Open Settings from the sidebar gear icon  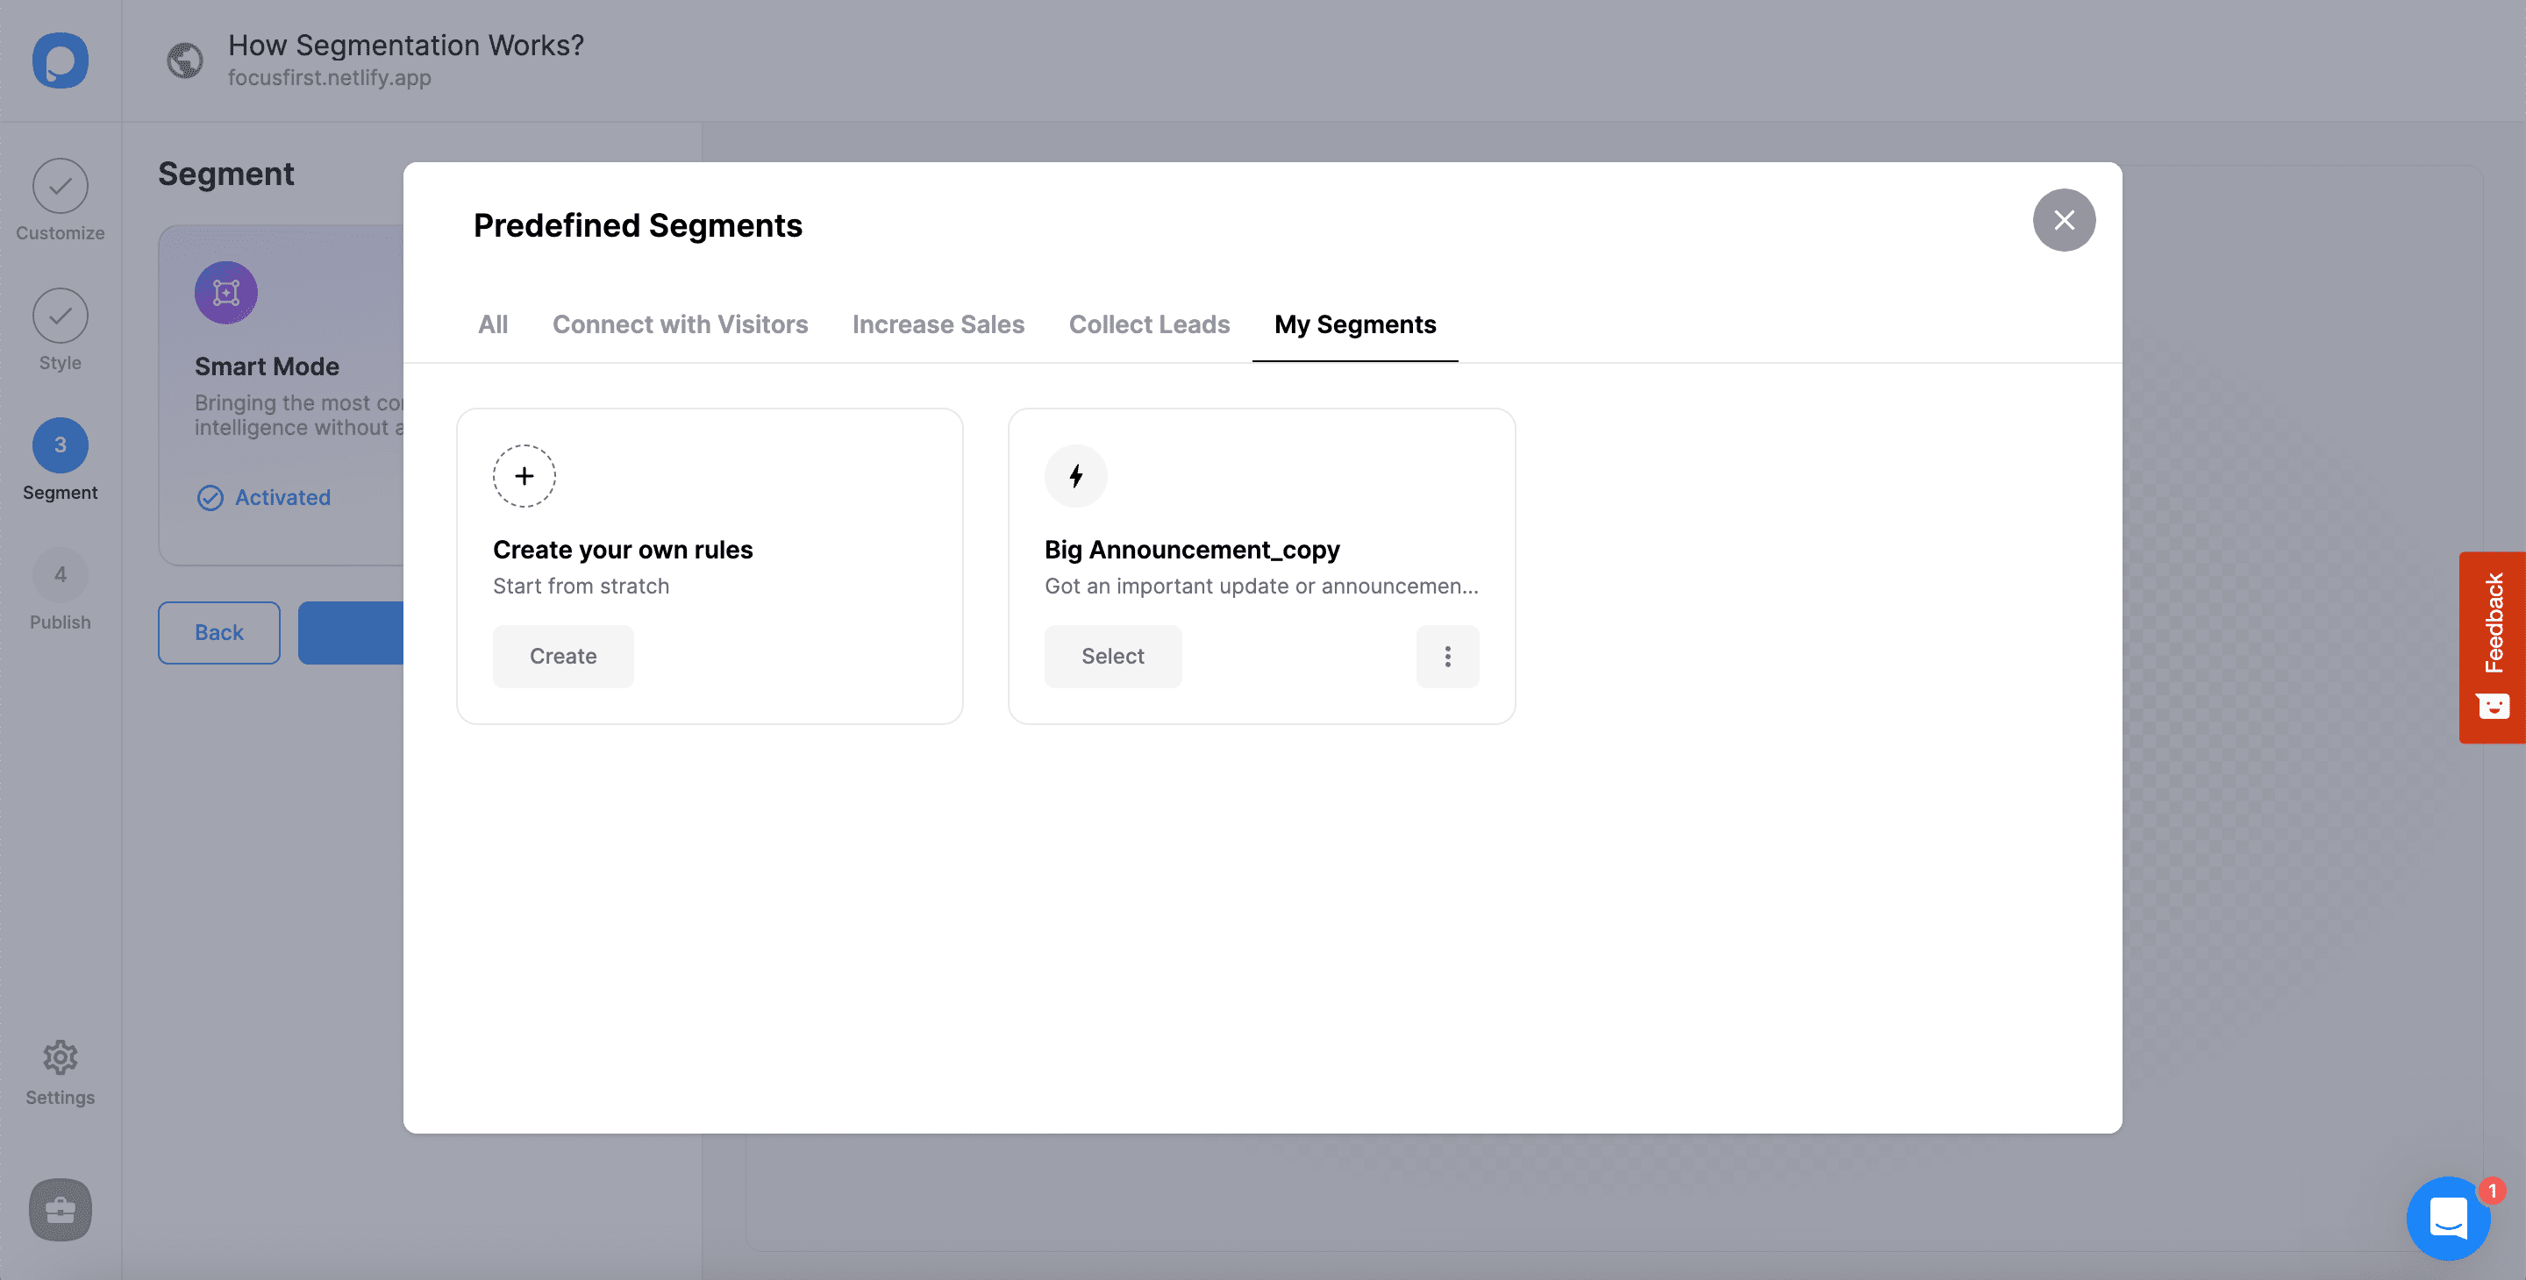click(x=60, y=1057)
